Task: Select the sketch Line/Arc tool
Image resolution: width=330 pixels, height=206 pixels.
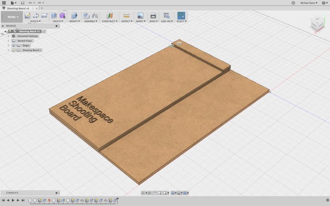Action: pyautogui.click(x=36, y=16)
